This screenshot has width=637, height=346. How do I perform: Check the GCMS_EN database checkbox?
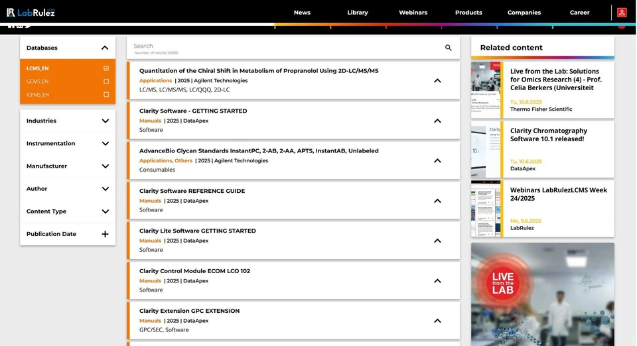coord(106,82)
